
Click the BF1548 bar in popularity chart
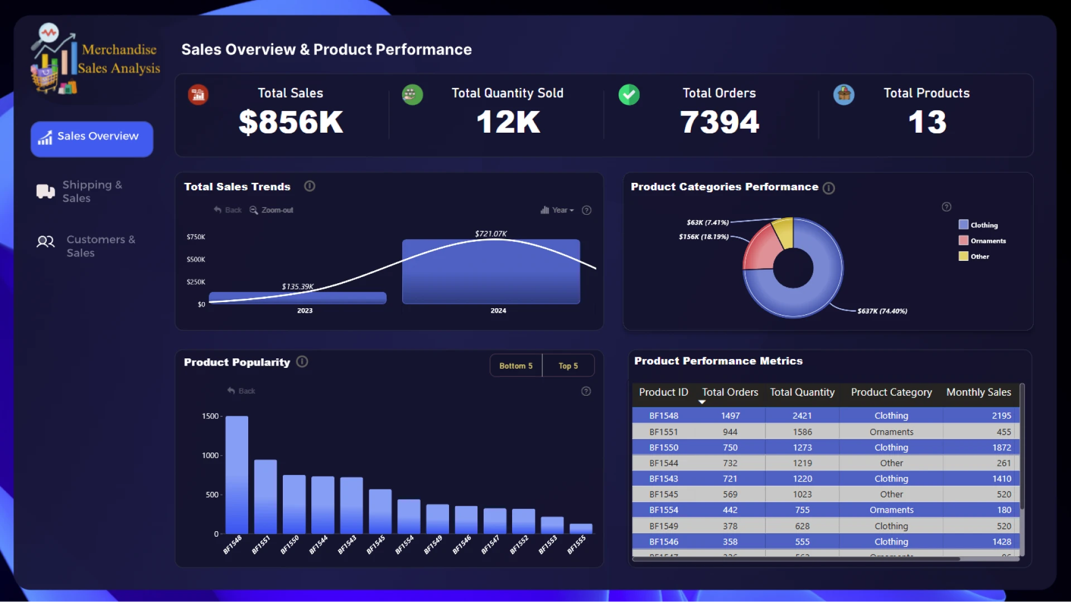(x=237, y=475)
